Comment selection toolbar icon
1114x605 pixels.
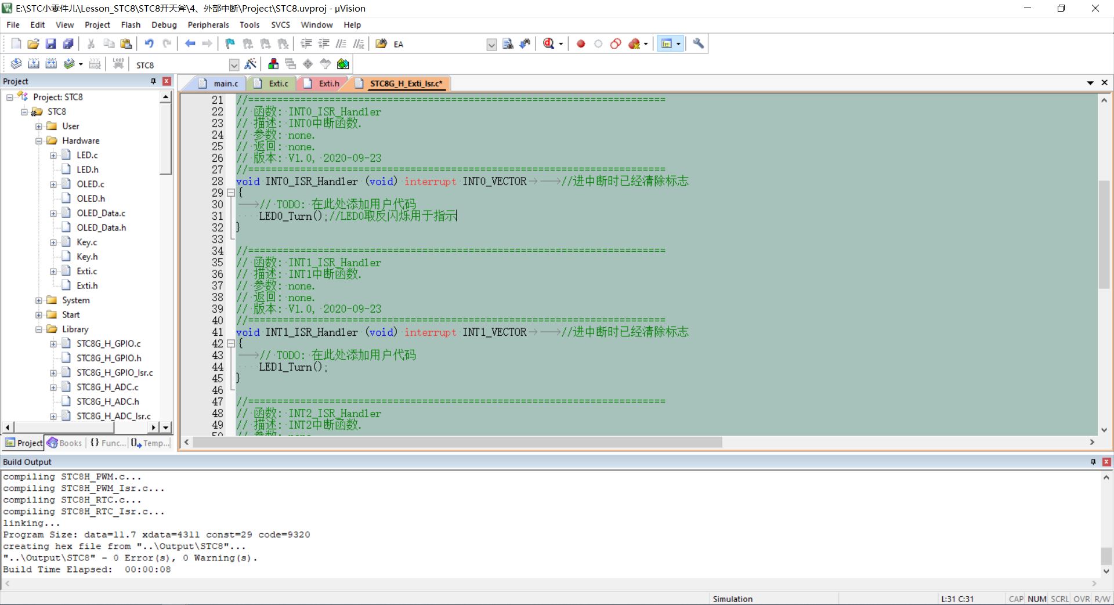click(341, 44)
